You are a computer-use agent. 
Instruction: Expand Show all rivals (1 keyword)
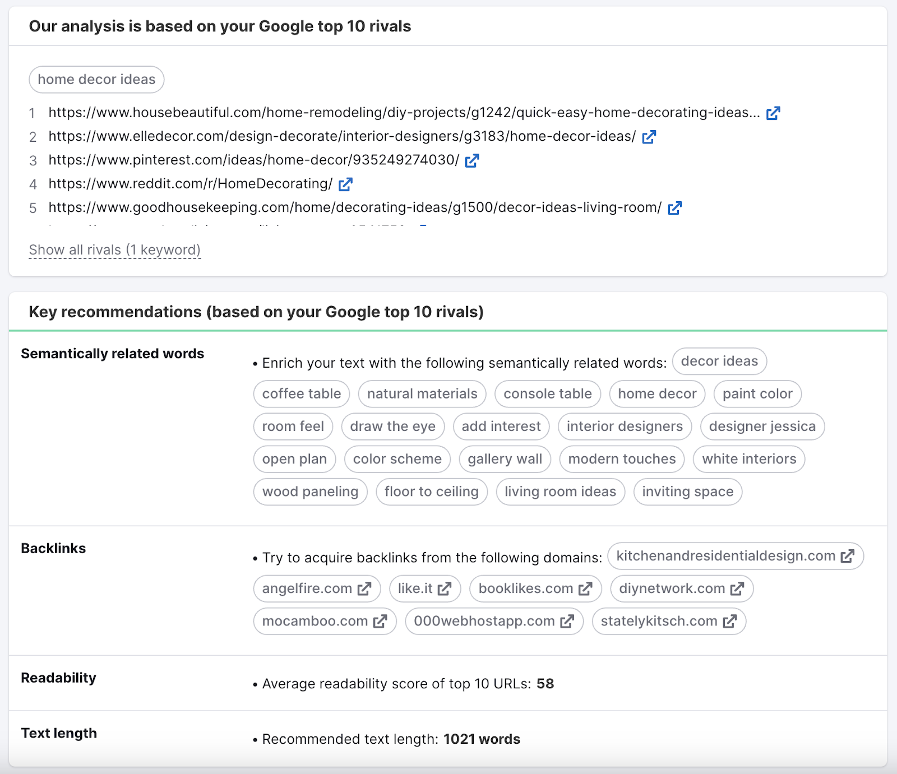coord(115,250)
